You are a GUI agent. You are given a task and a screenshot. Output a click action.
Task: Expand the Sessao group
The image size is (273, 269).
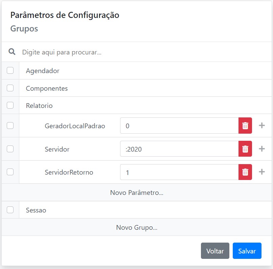tap(36, 210)
